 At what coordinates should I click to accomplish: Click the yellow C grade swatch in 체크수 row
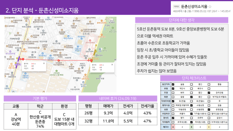pos(209,127)
